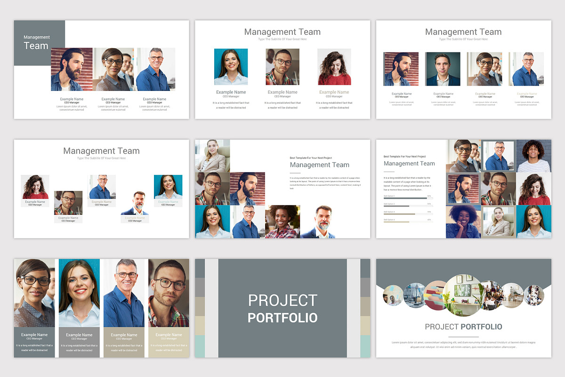
Task: Click the tall portrait of smiling brunette woman on bottom slide
Action: [79, 293]
